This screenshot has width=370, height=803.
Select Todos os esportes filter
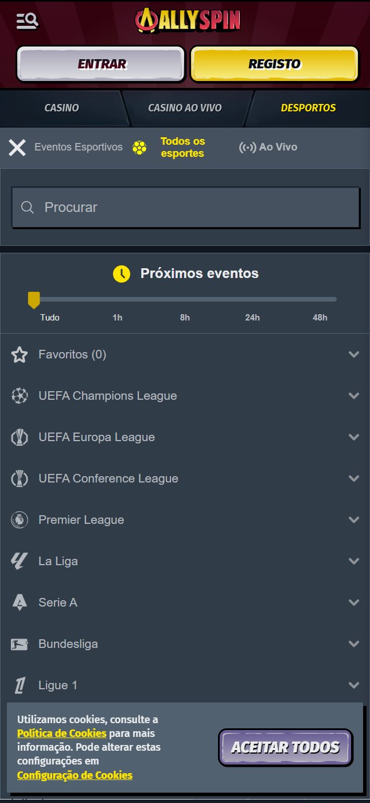182,147
